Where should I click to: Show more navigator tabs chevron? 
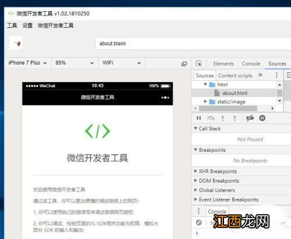pos(260,75)
